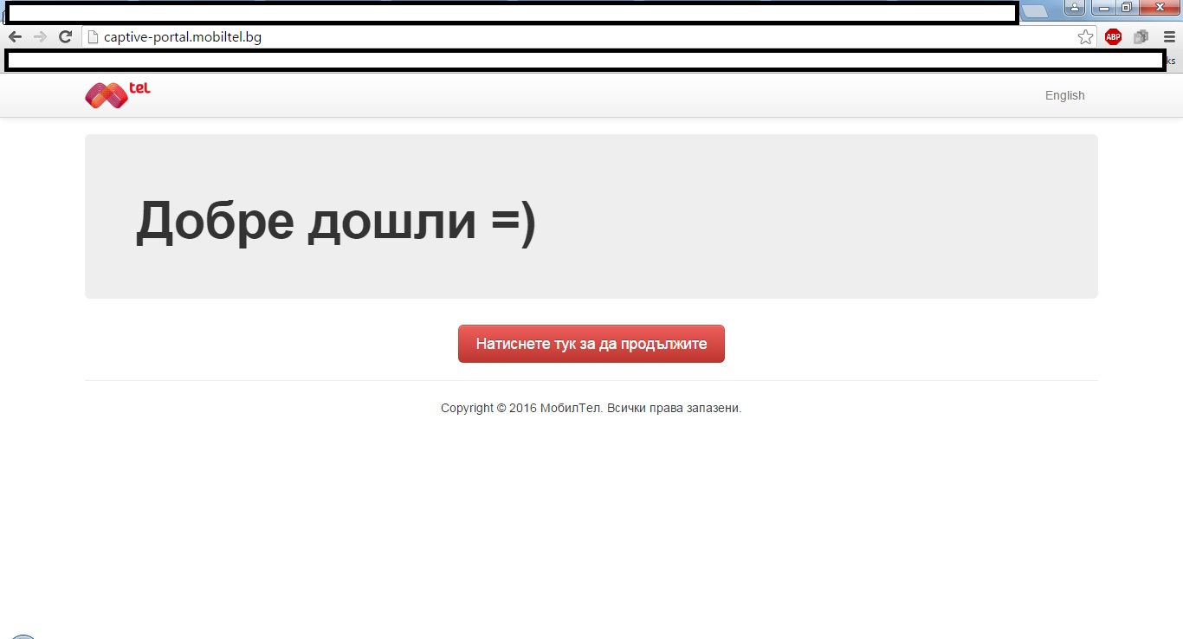Open the Chrome hamburger menu
This screenshot has height=639, width=1183.
pyautogui.click(x=1169, y=37)
